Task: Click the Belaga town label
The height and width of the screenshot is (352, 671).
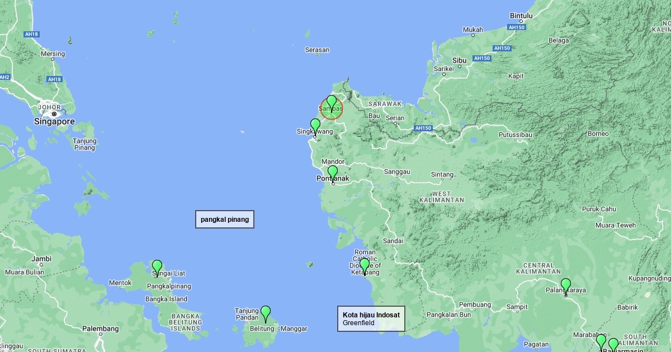Action: click(558, 40)
